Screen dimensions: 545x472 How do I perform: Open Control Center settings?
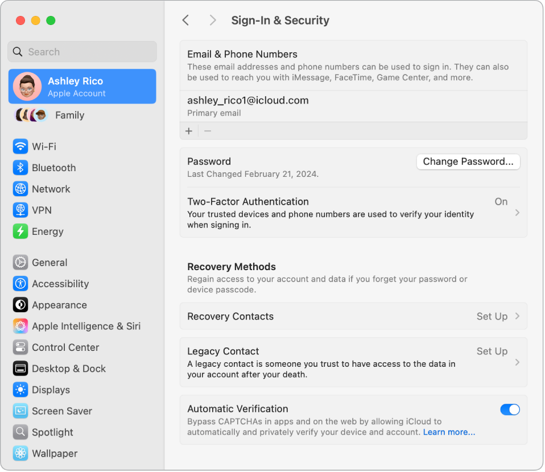(x=20, y=347)
